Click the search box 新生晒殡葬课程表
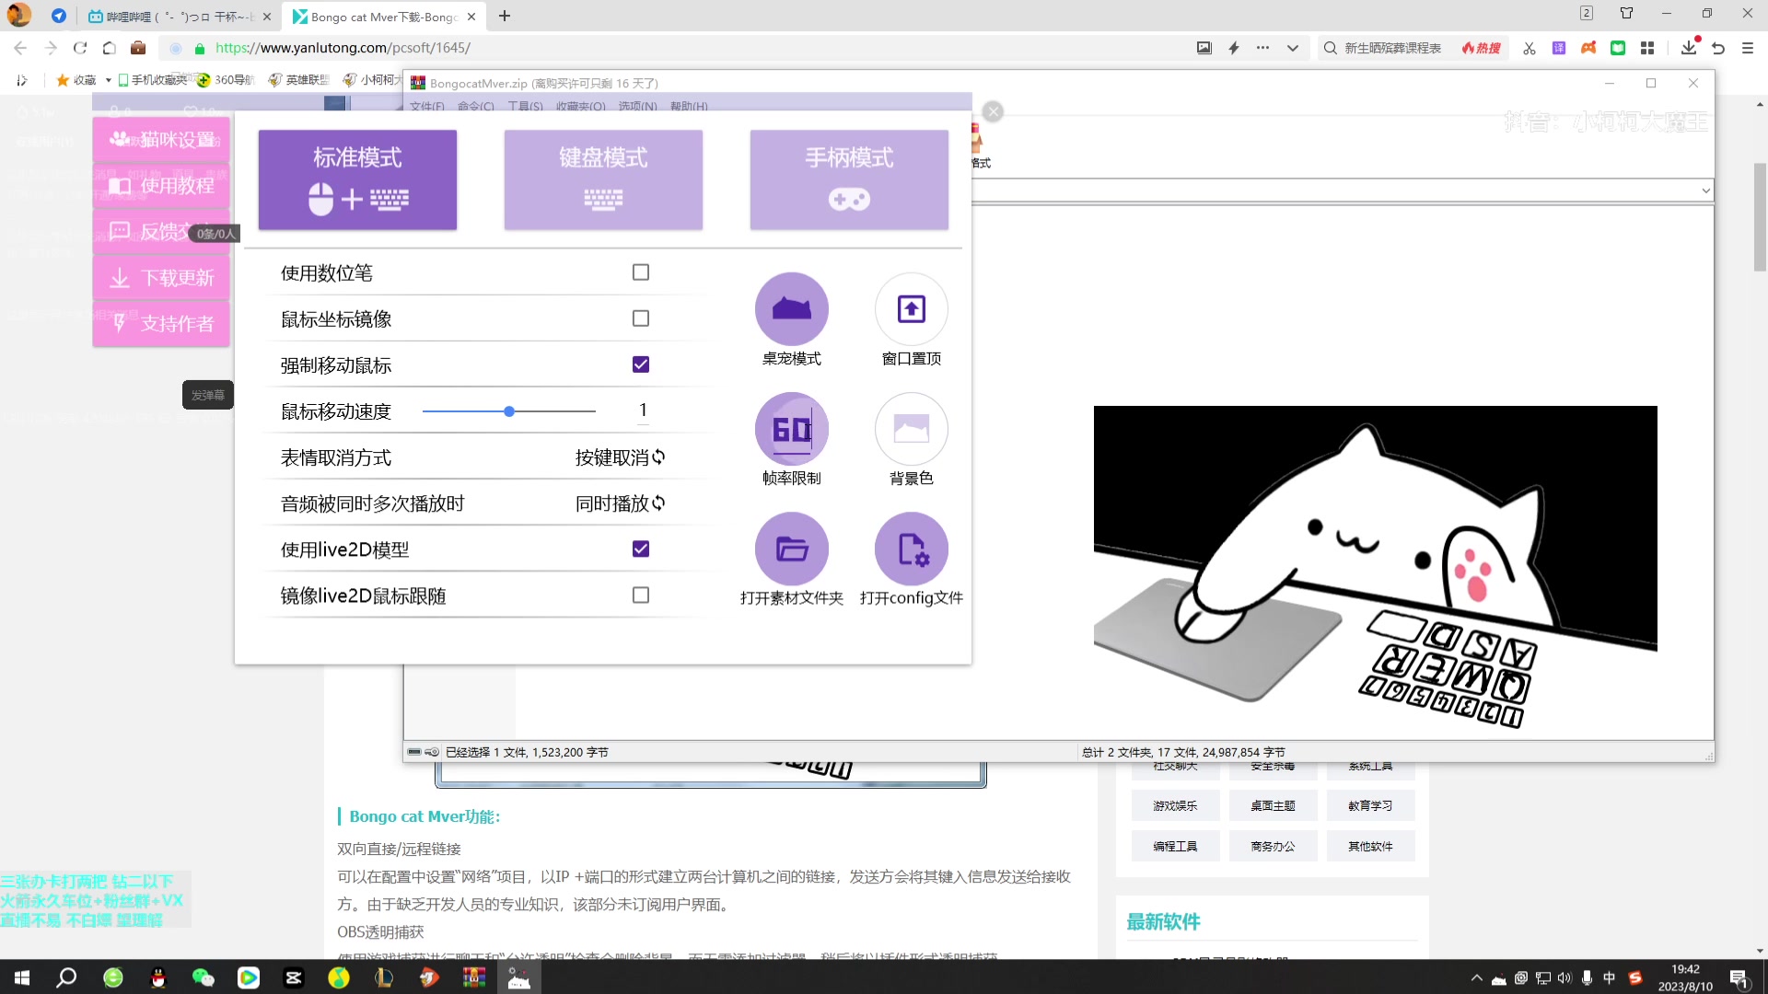The height and width of the screenshot is (994, 1768). tap(1392, 48)
